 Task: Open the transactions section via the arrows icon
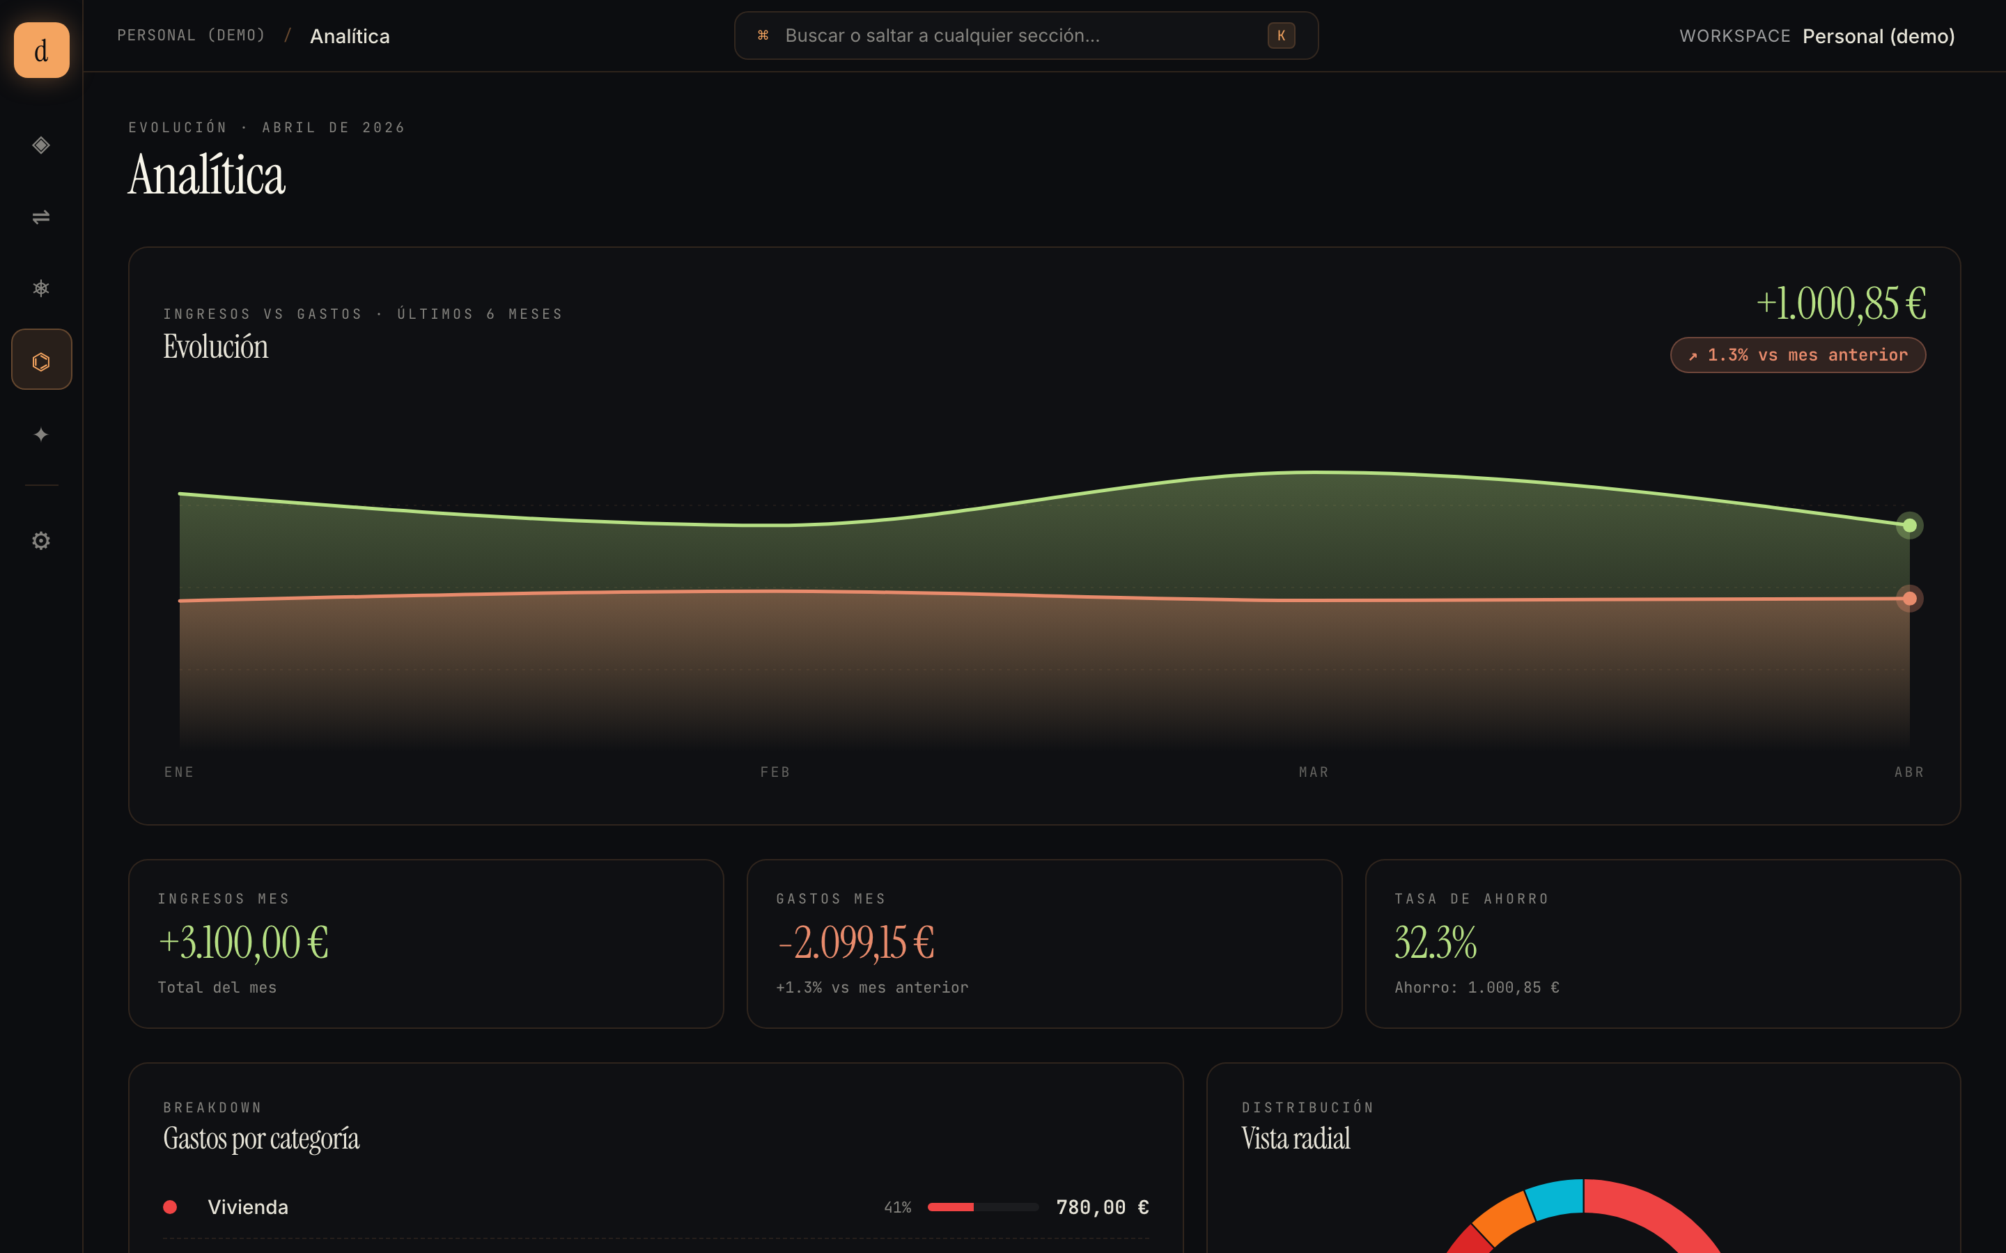click(40, 217)
